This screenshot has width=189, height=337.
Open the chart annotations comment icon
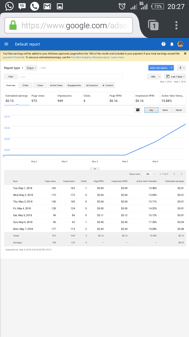(x=138, y=110)
